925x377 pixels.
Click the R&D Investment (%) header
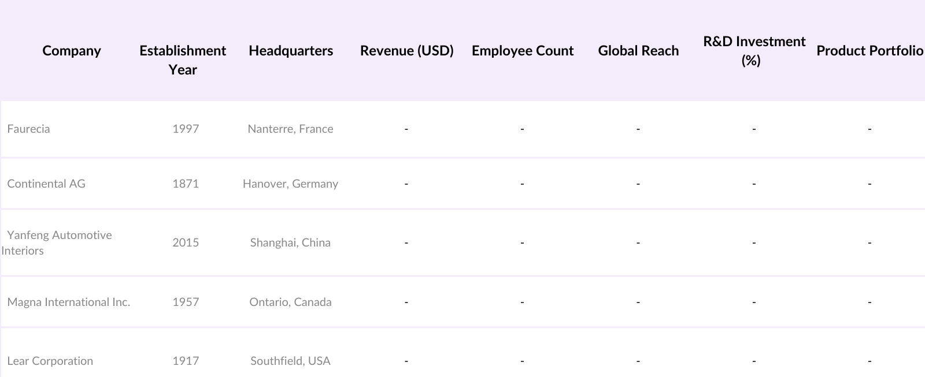[754, 51]
